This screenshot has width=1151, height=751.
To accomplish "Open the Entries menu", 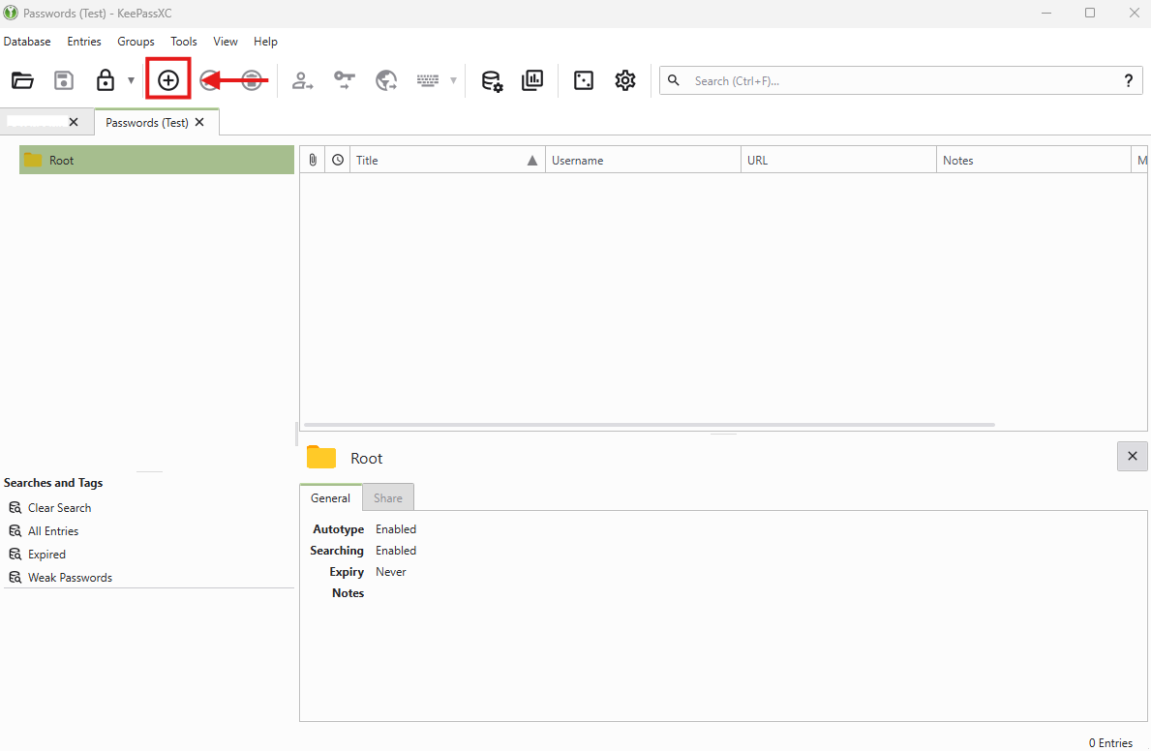I will point(84,42).
